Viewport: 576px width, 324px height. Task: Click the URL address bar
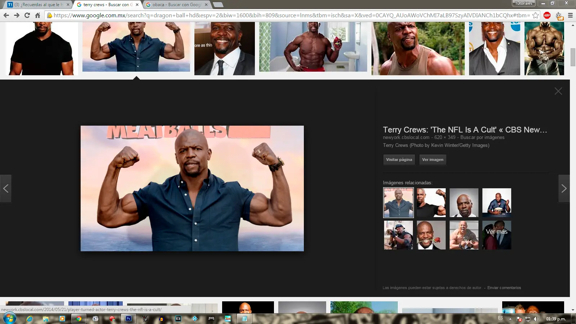(292, 15)
